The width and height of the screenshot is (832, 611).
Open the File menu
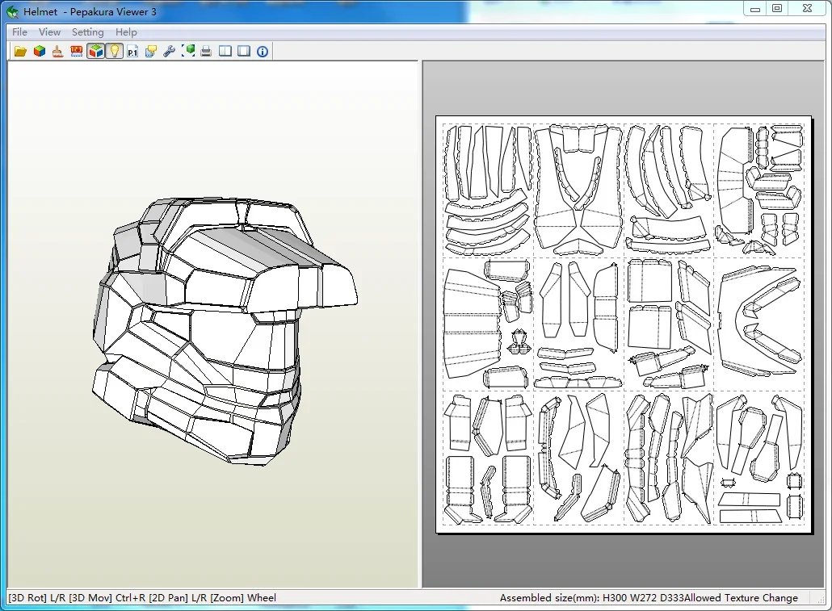click(19, 31)
